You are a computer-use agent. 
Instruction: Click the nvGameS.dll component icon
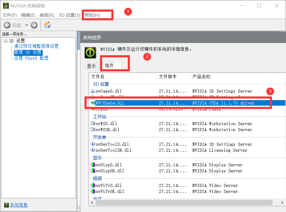[93, 91]
